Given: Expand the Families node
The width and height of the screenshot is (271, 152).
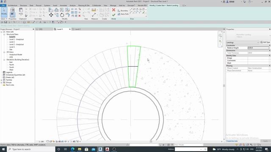Looking at the screenshot, I should [x=2, y=80].
